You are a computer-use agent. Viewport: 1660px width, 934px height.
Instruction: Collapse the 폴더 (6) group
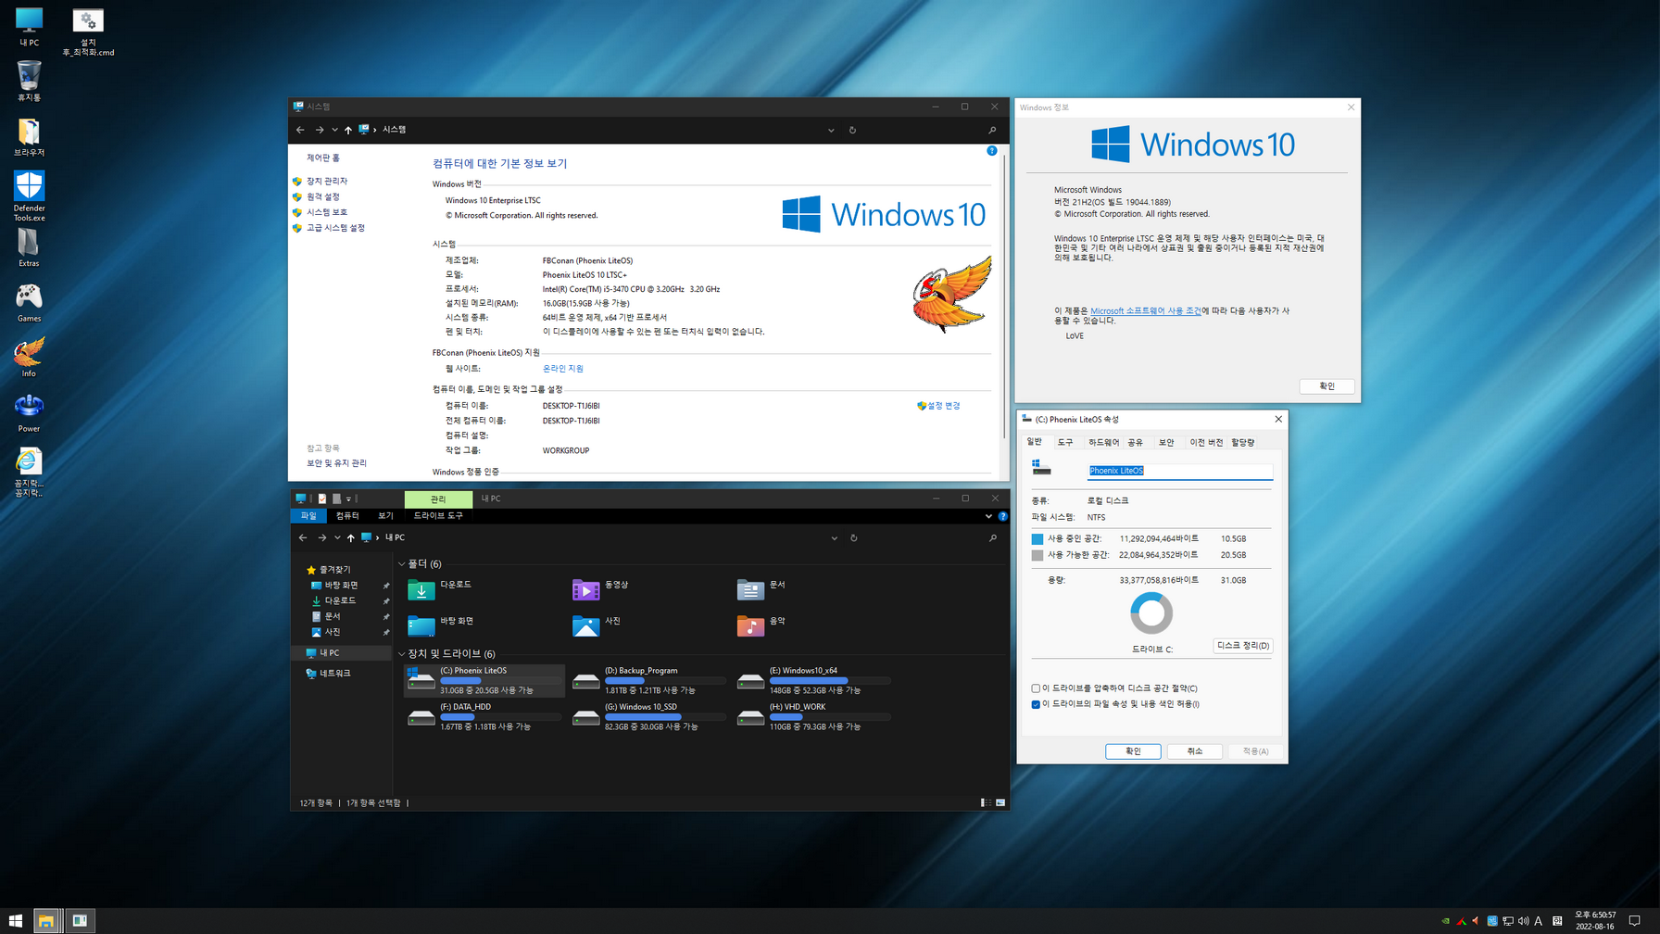click(x=402, y=563)
